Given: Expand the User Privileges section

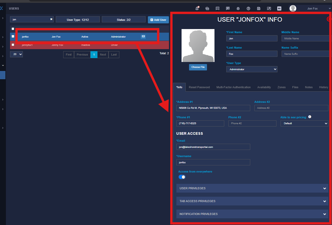Looking at the screenshot, I should pyautogui.click(x=252, y=188).
